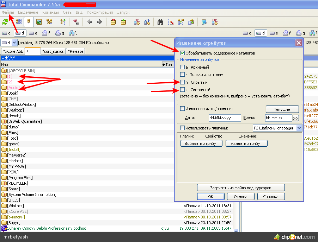
Task: Switch right panel to drive c
Action: [x=247, y=33]
